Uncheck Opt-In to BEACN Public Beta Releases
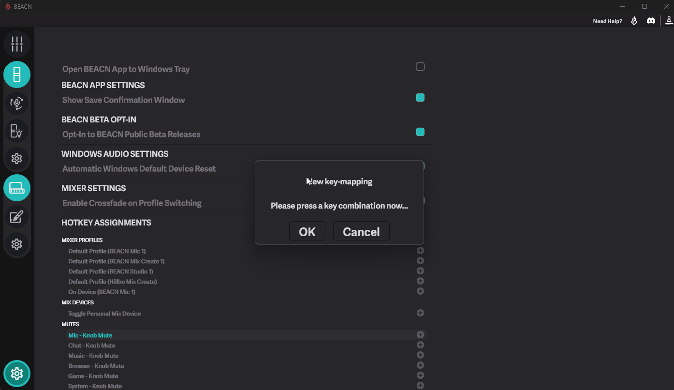674x390 pixels. 421,132
